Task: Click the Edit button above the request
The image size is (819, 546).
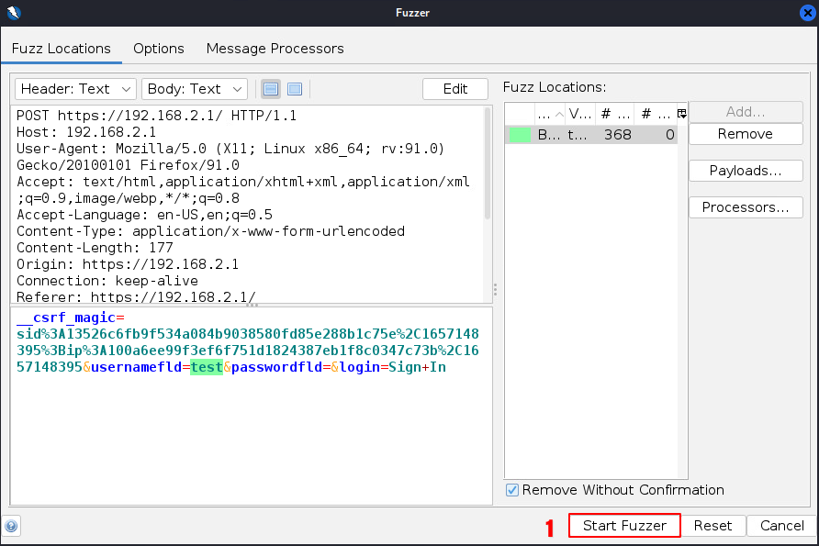Action: [x=455, y=89]
